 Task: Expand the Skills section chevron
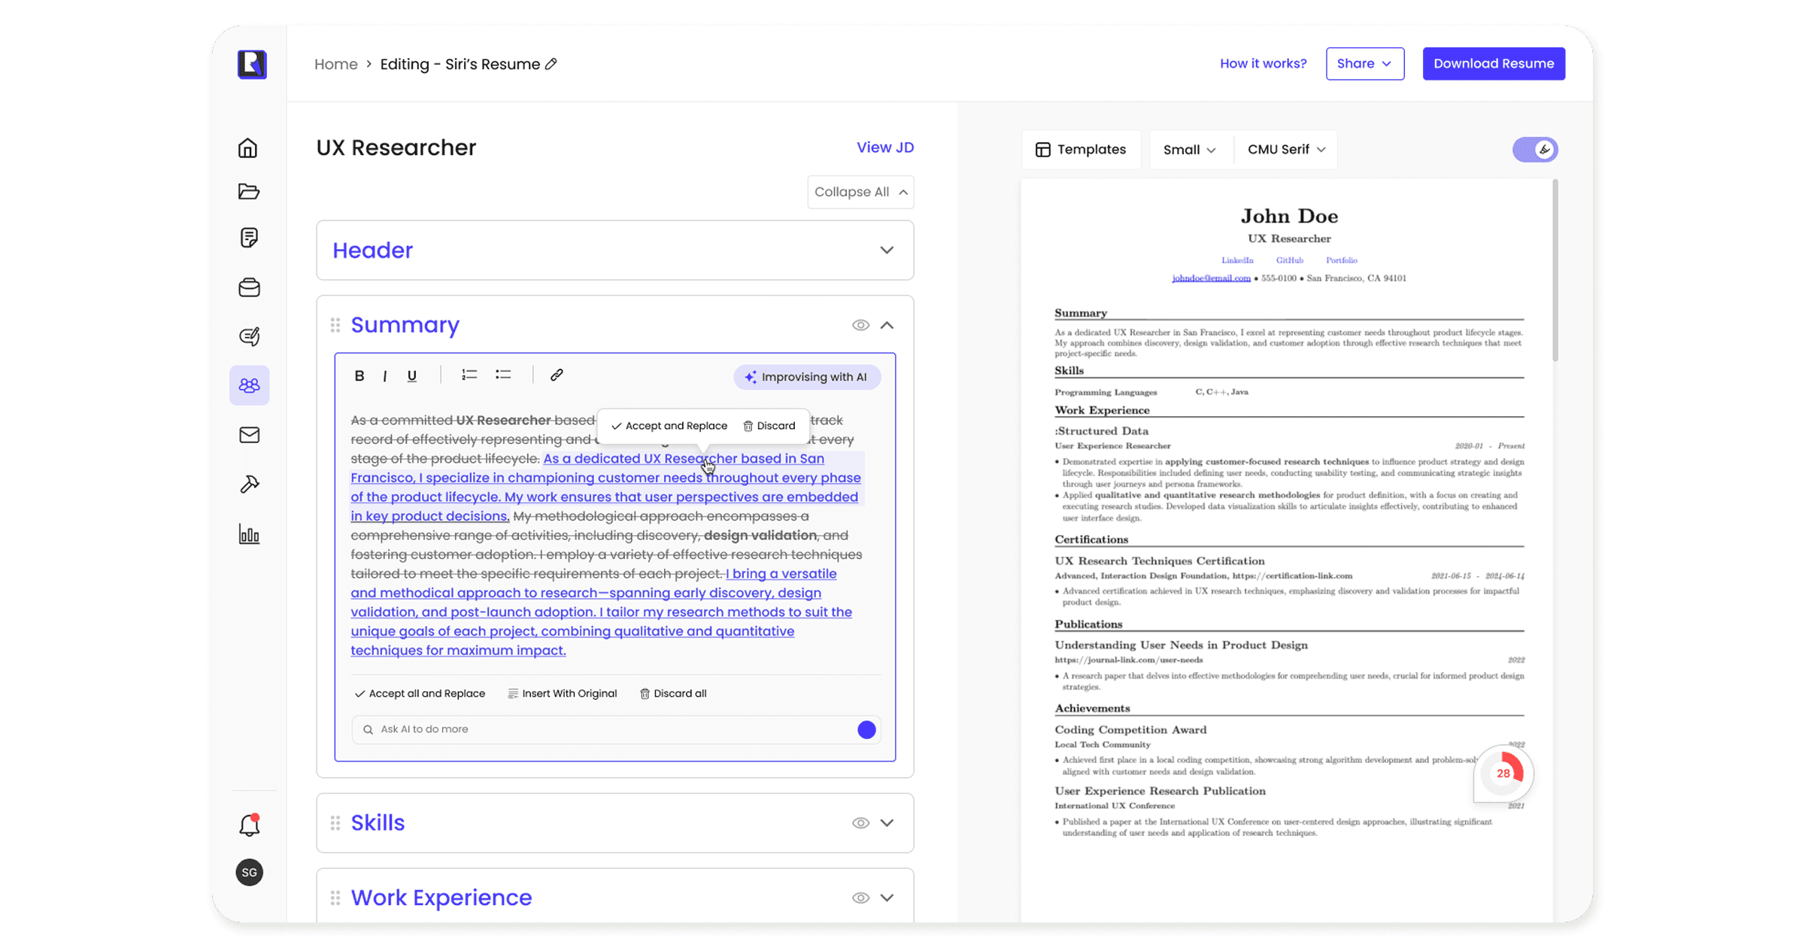point(887,823)
